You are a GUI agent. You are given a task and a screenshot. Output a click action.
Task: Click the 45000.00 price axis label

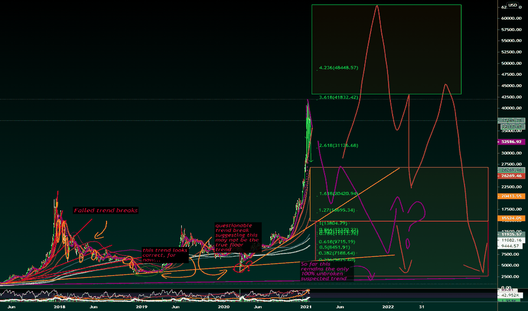click(x=512, y=86)
